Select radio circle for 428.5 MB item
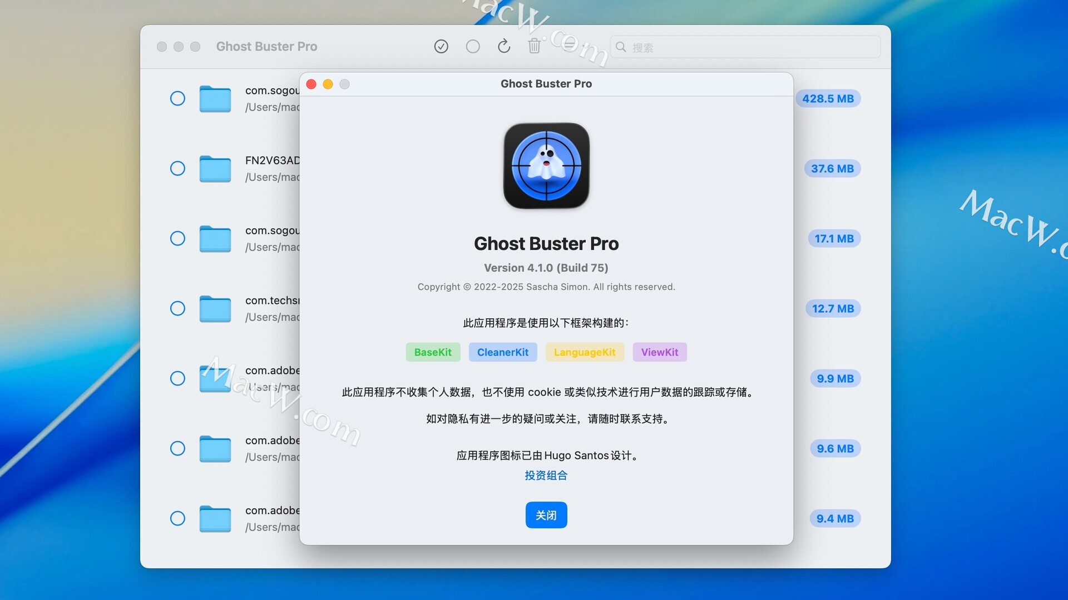The width and height of the screenshot is (1068, 600). 177,99
